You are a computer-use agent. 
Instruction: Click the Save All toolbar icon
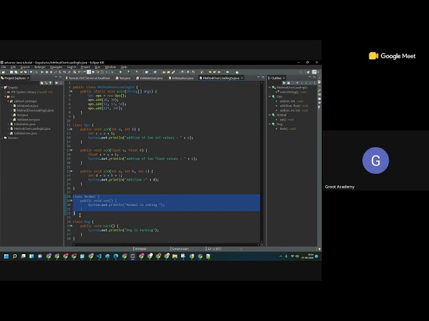(16, 72)
